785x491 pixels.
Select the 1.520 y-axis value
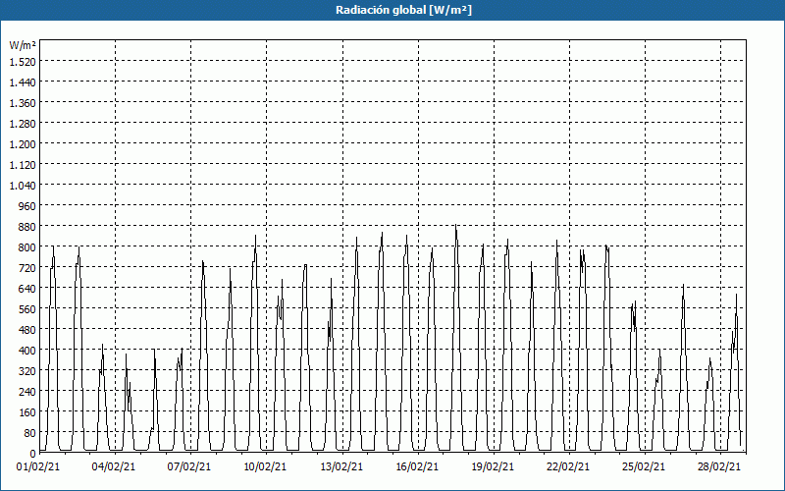tap(23, 62)
